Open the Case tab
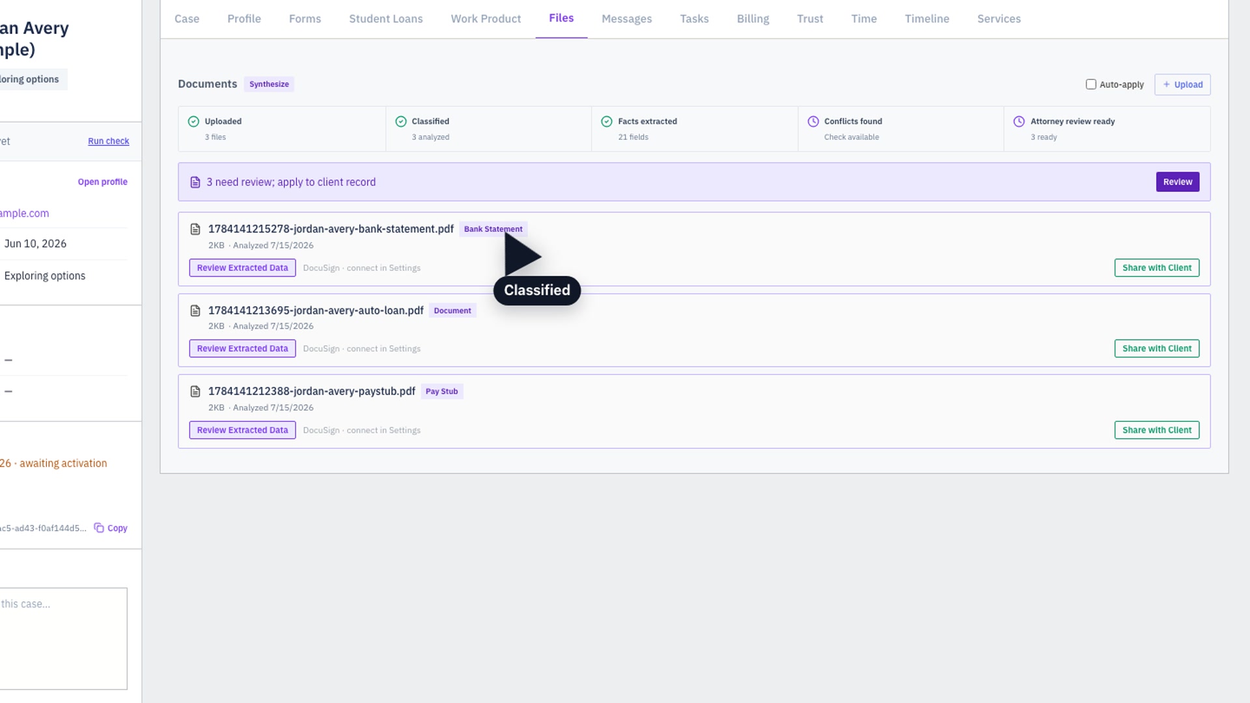This screenshot has height=703, width=1250. tap(187, 19)
